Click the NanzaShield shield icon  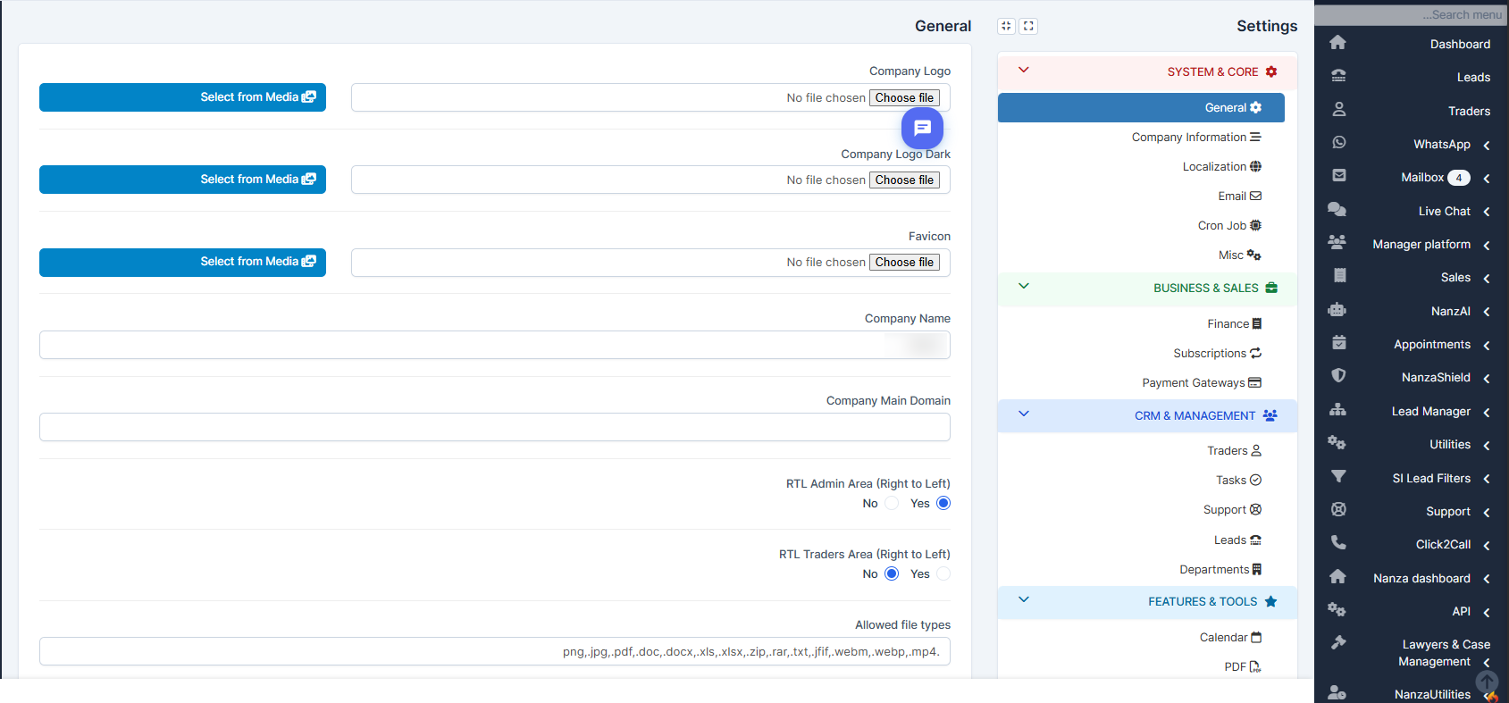(1337, 376)
